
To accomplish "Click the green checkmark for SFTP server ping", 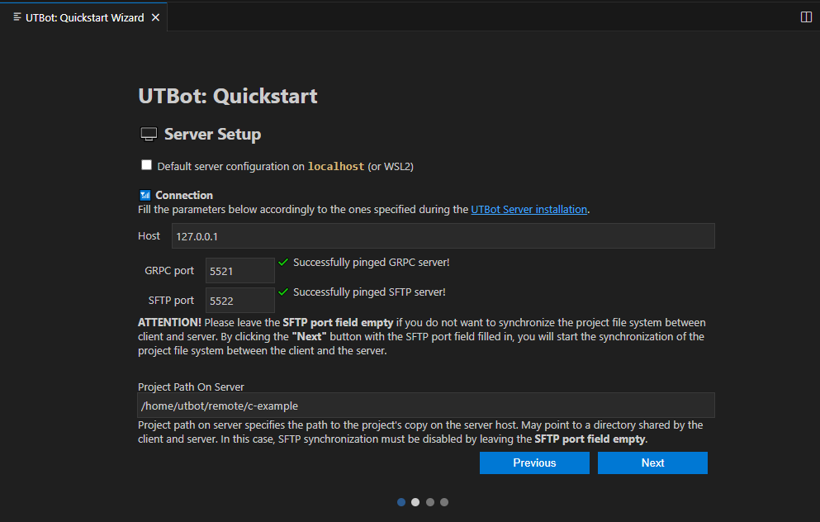I will (x=283, y=292).
